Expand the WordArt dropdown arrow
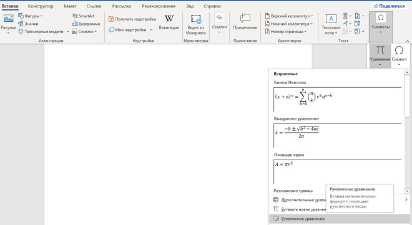 coord(350,24)
